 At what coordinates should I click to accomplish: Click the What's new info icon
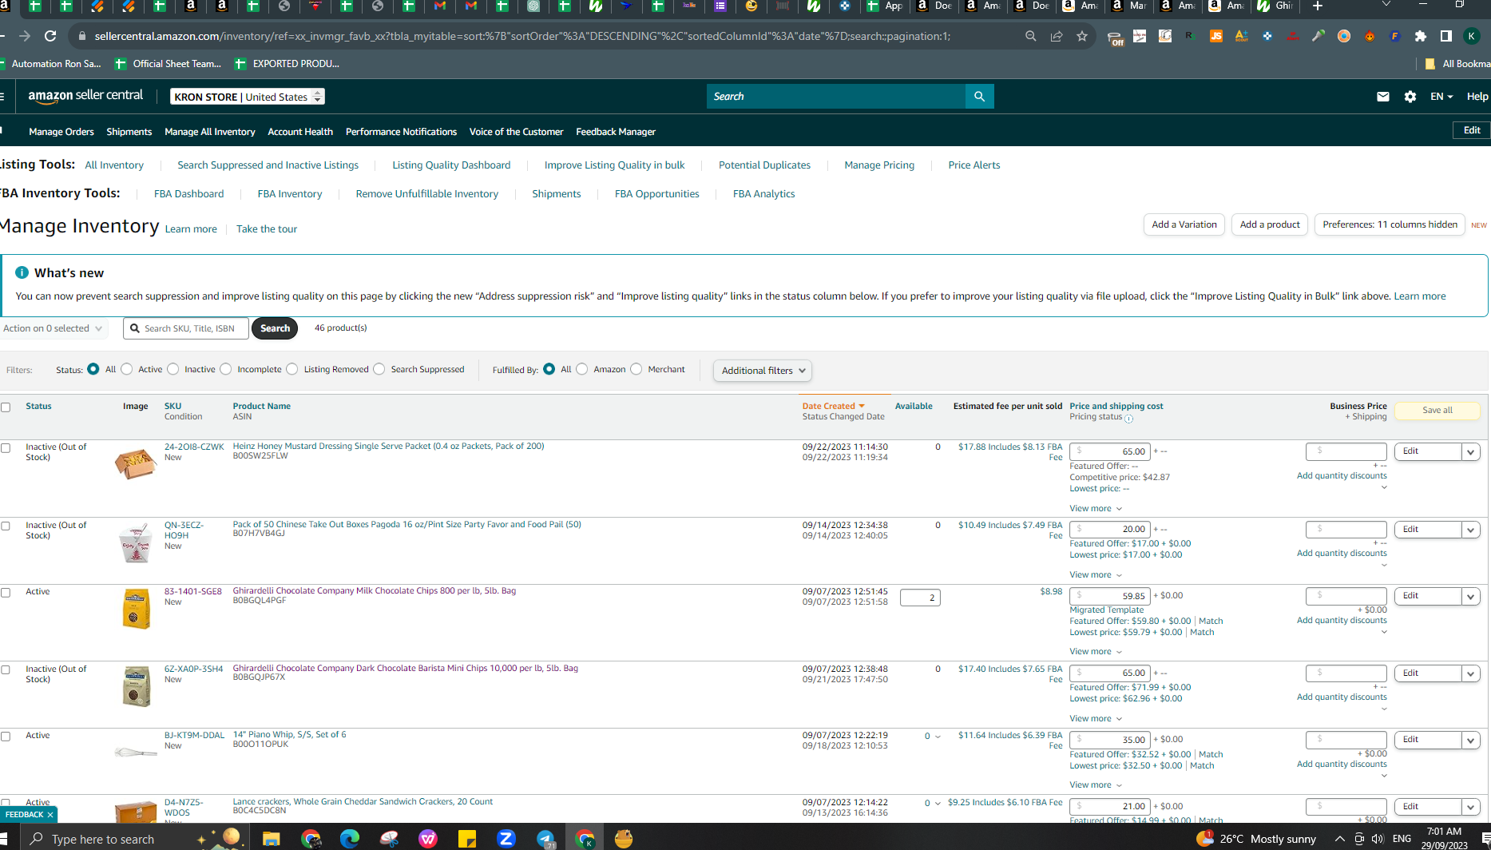pos(22,272)
